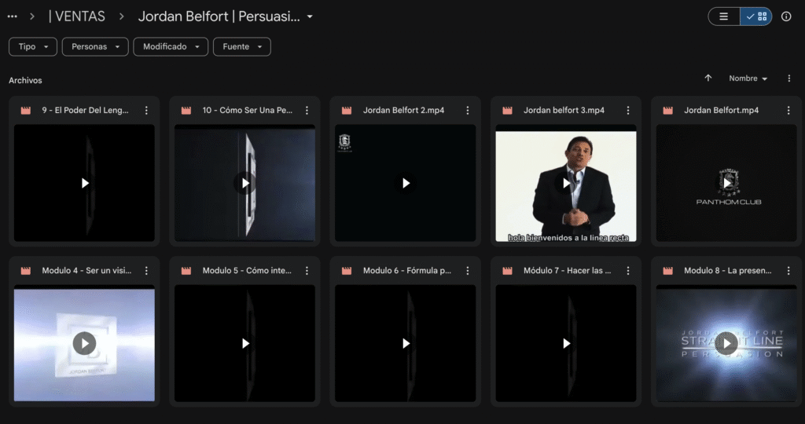This screenshot has width=805, height=424.
Task: Select the grid layout view
Action: coord(756,16)
